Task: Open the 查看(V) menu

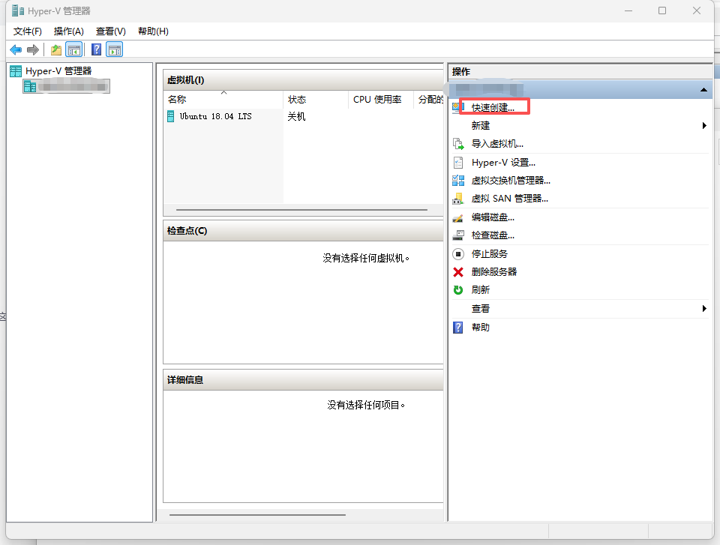Action: [111, 31]
